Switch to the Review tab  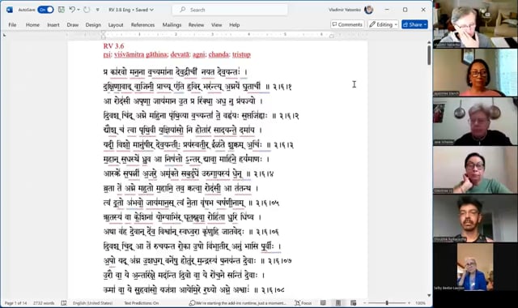coord(196,25)
